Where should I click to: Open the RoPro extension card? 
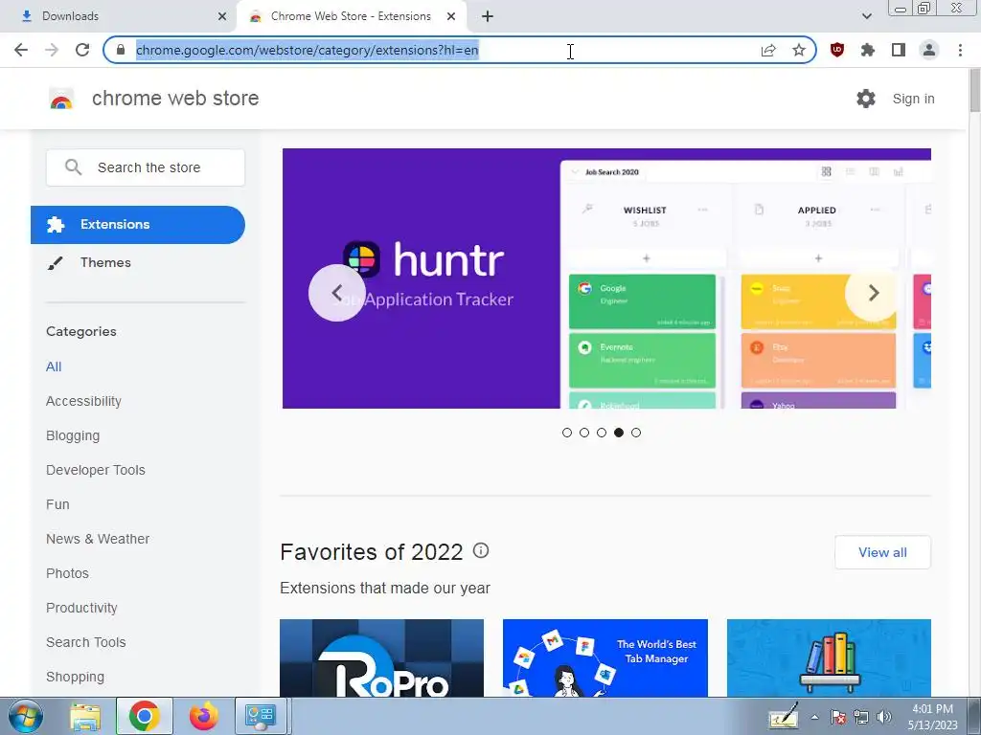381,658
